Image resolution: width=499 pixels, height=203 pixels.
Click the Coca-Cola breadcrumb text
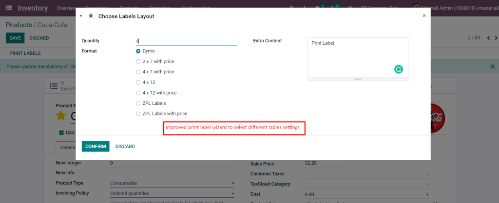[52, 25]
